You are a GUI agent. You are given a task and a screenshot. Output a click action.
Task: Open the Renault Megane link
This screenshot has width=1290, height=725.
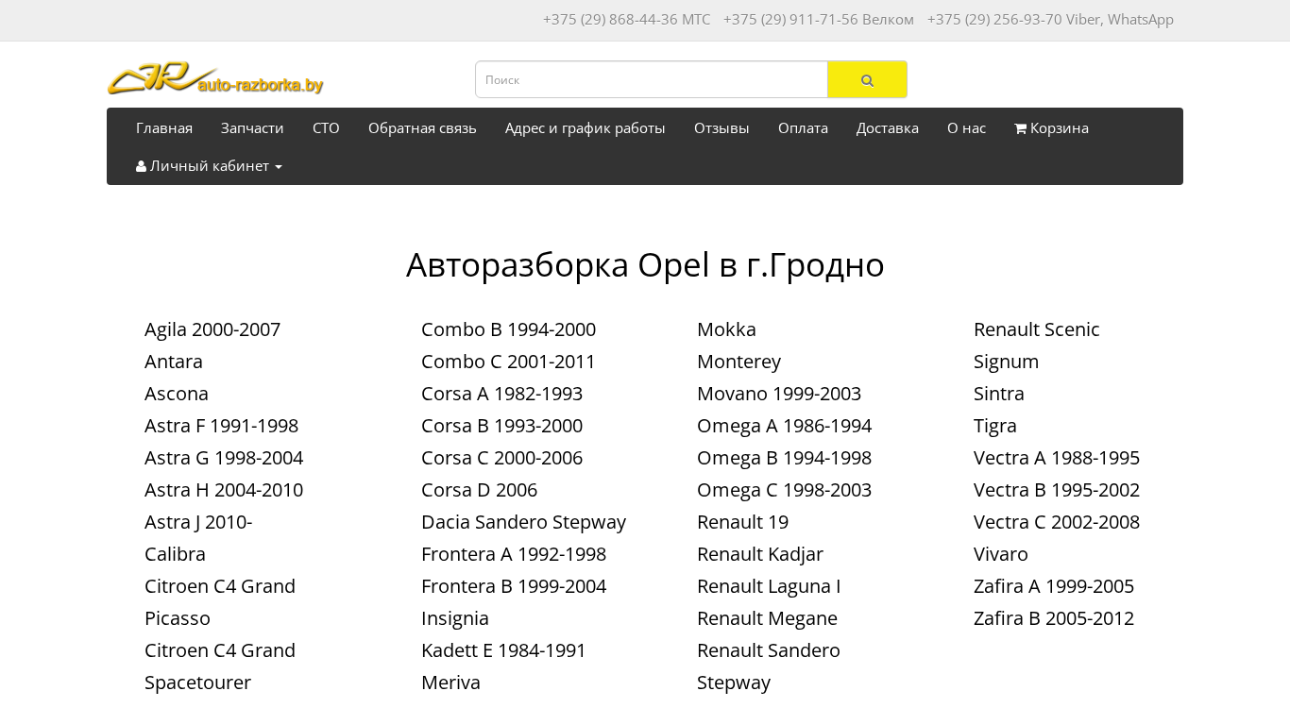tap(767, 618)
